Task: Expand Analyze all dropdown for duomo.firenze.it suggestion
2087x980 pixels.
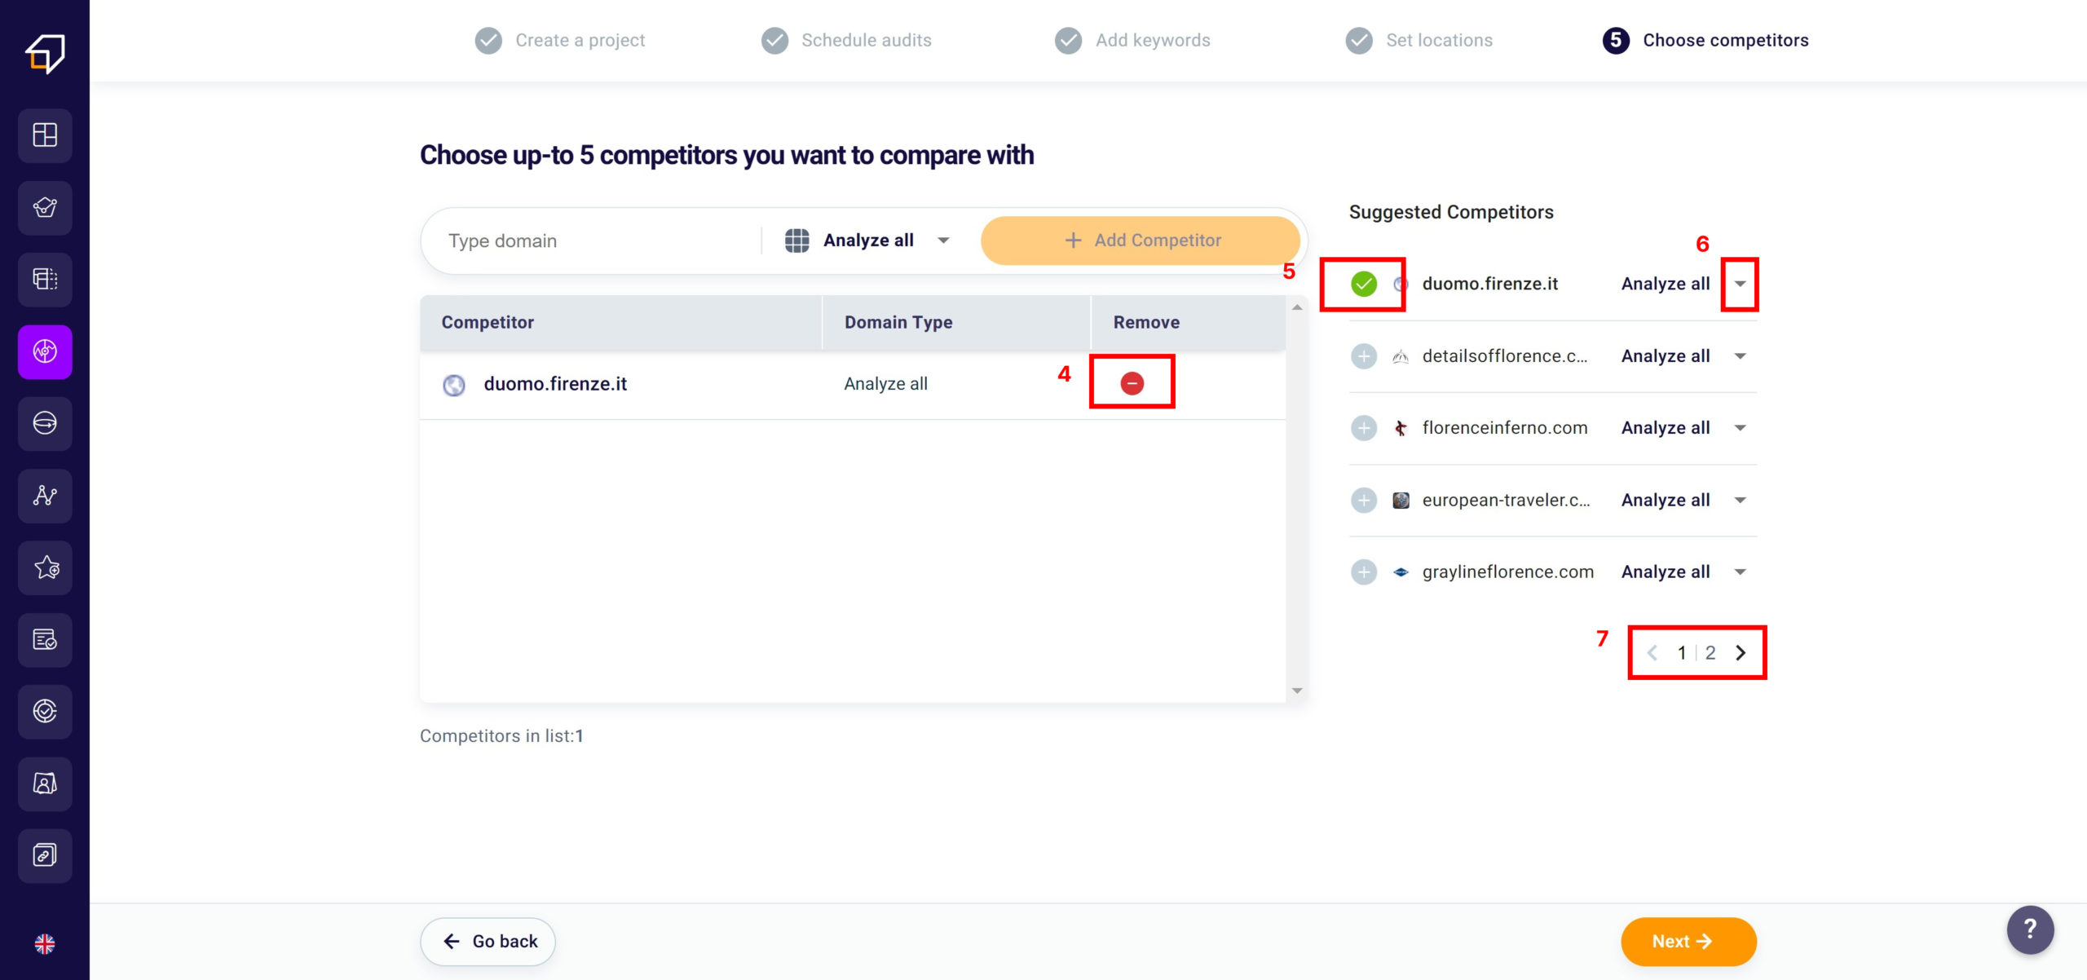Action: point(1740,284)
